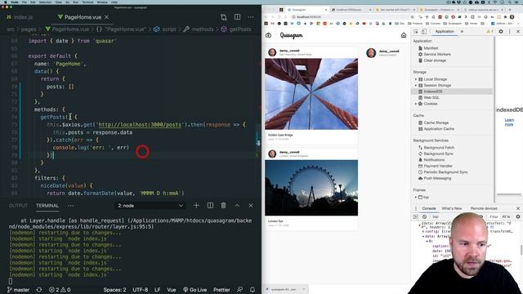Open the terminal selector '2: node' dropdown
This screenshot has width=523, height=294.
pyautogui.click(x=150, y=206)
